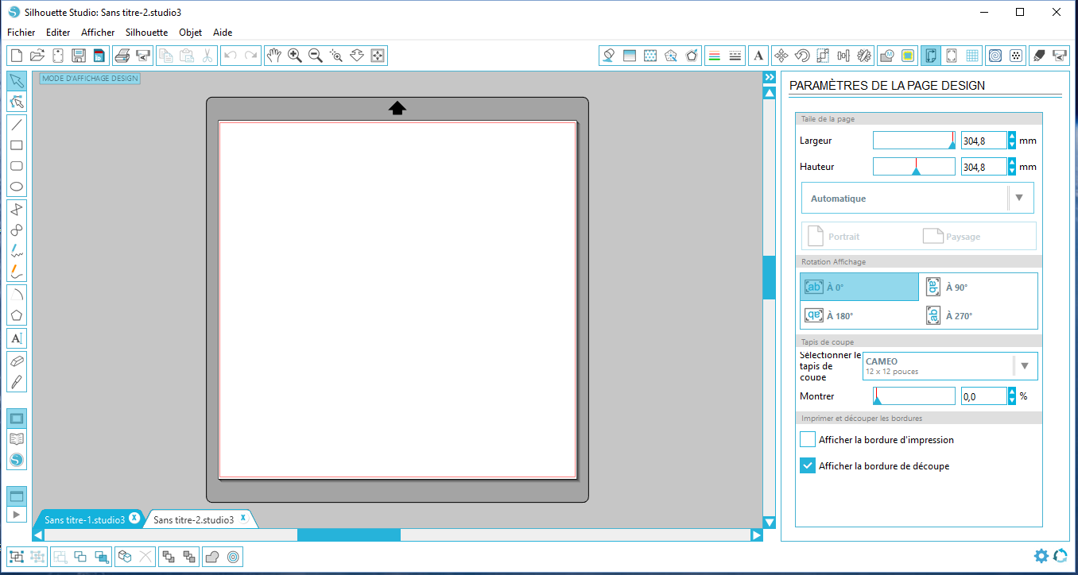The height and width of the screenshot is (575, 1078).
Task: Set display rotation to À 90°
Action: pyautogui.click(x=978, y=287)
